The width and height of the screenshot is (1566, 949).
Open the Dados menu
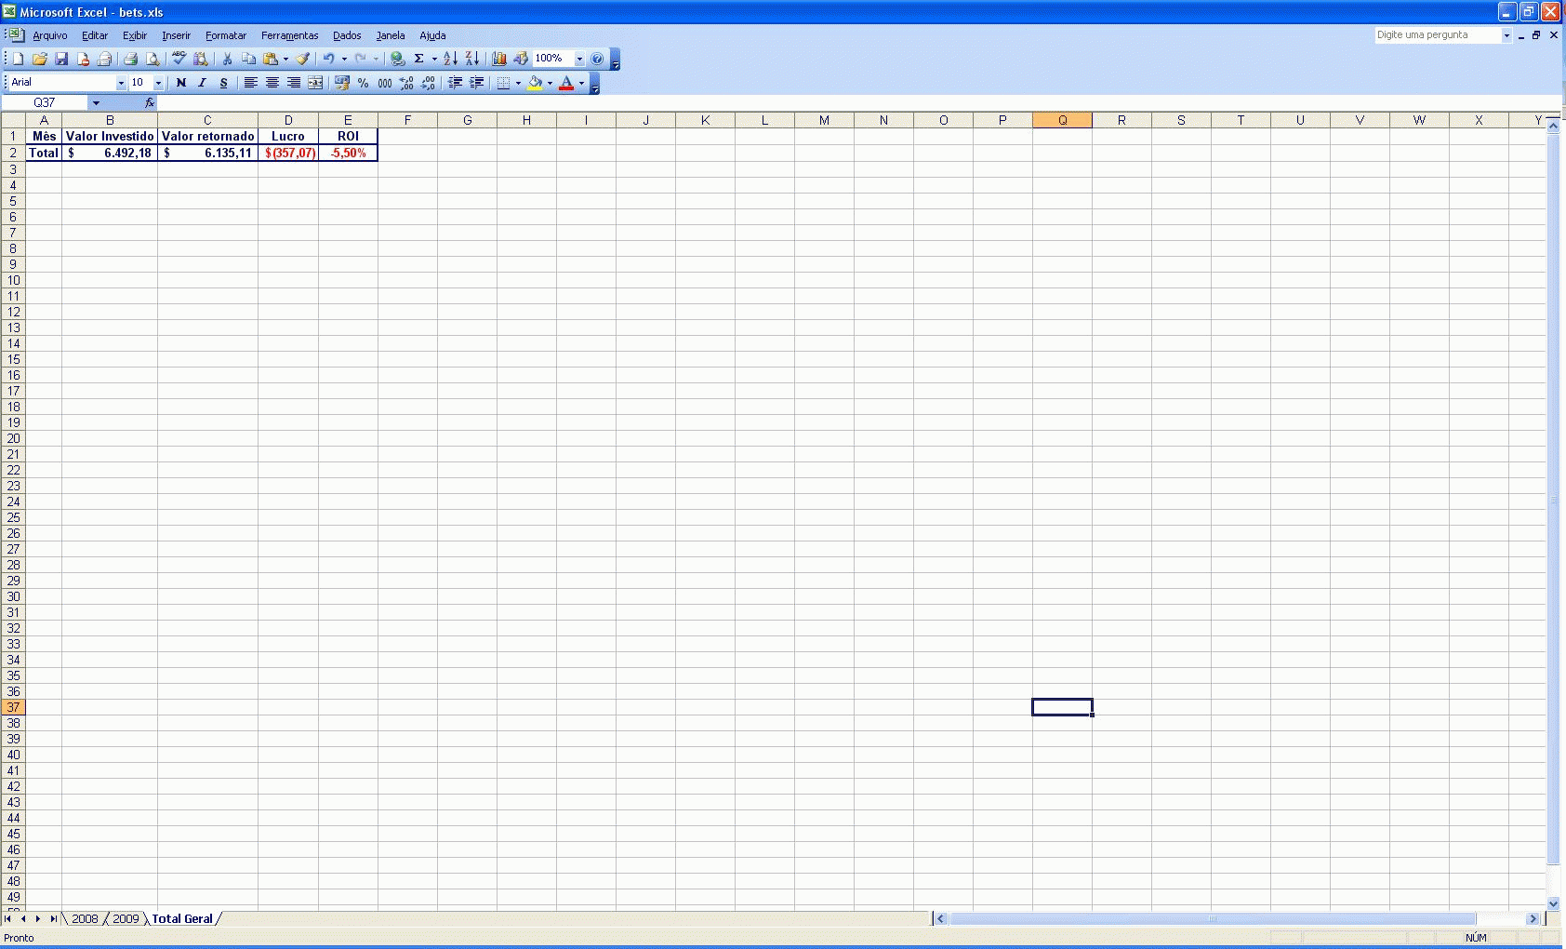[347, 35]
